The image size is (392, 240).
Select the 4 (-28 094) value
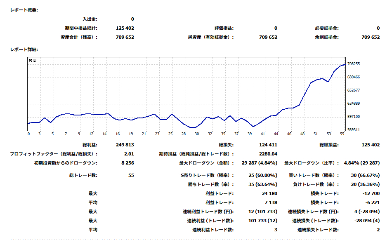click(367, 212)
